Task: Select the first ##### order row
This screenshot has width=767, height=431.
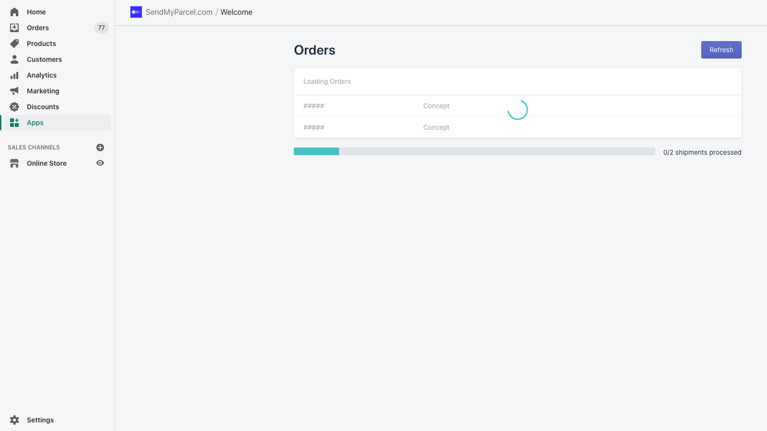Action: (518, 106)
